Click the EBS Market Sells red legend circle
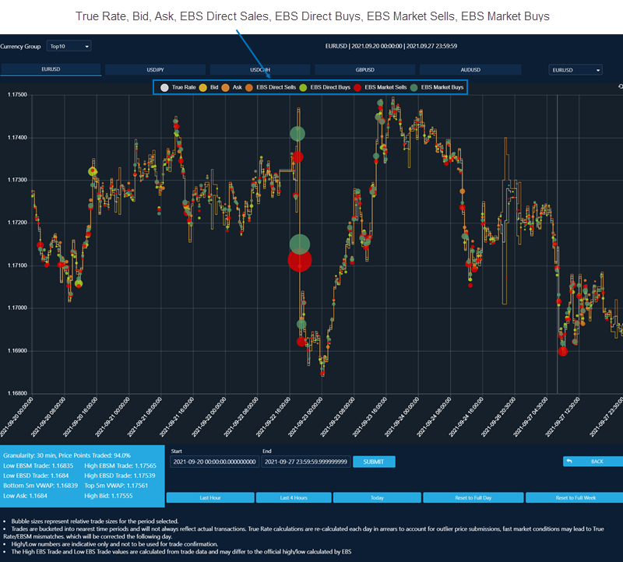 (x=357, y=88)
